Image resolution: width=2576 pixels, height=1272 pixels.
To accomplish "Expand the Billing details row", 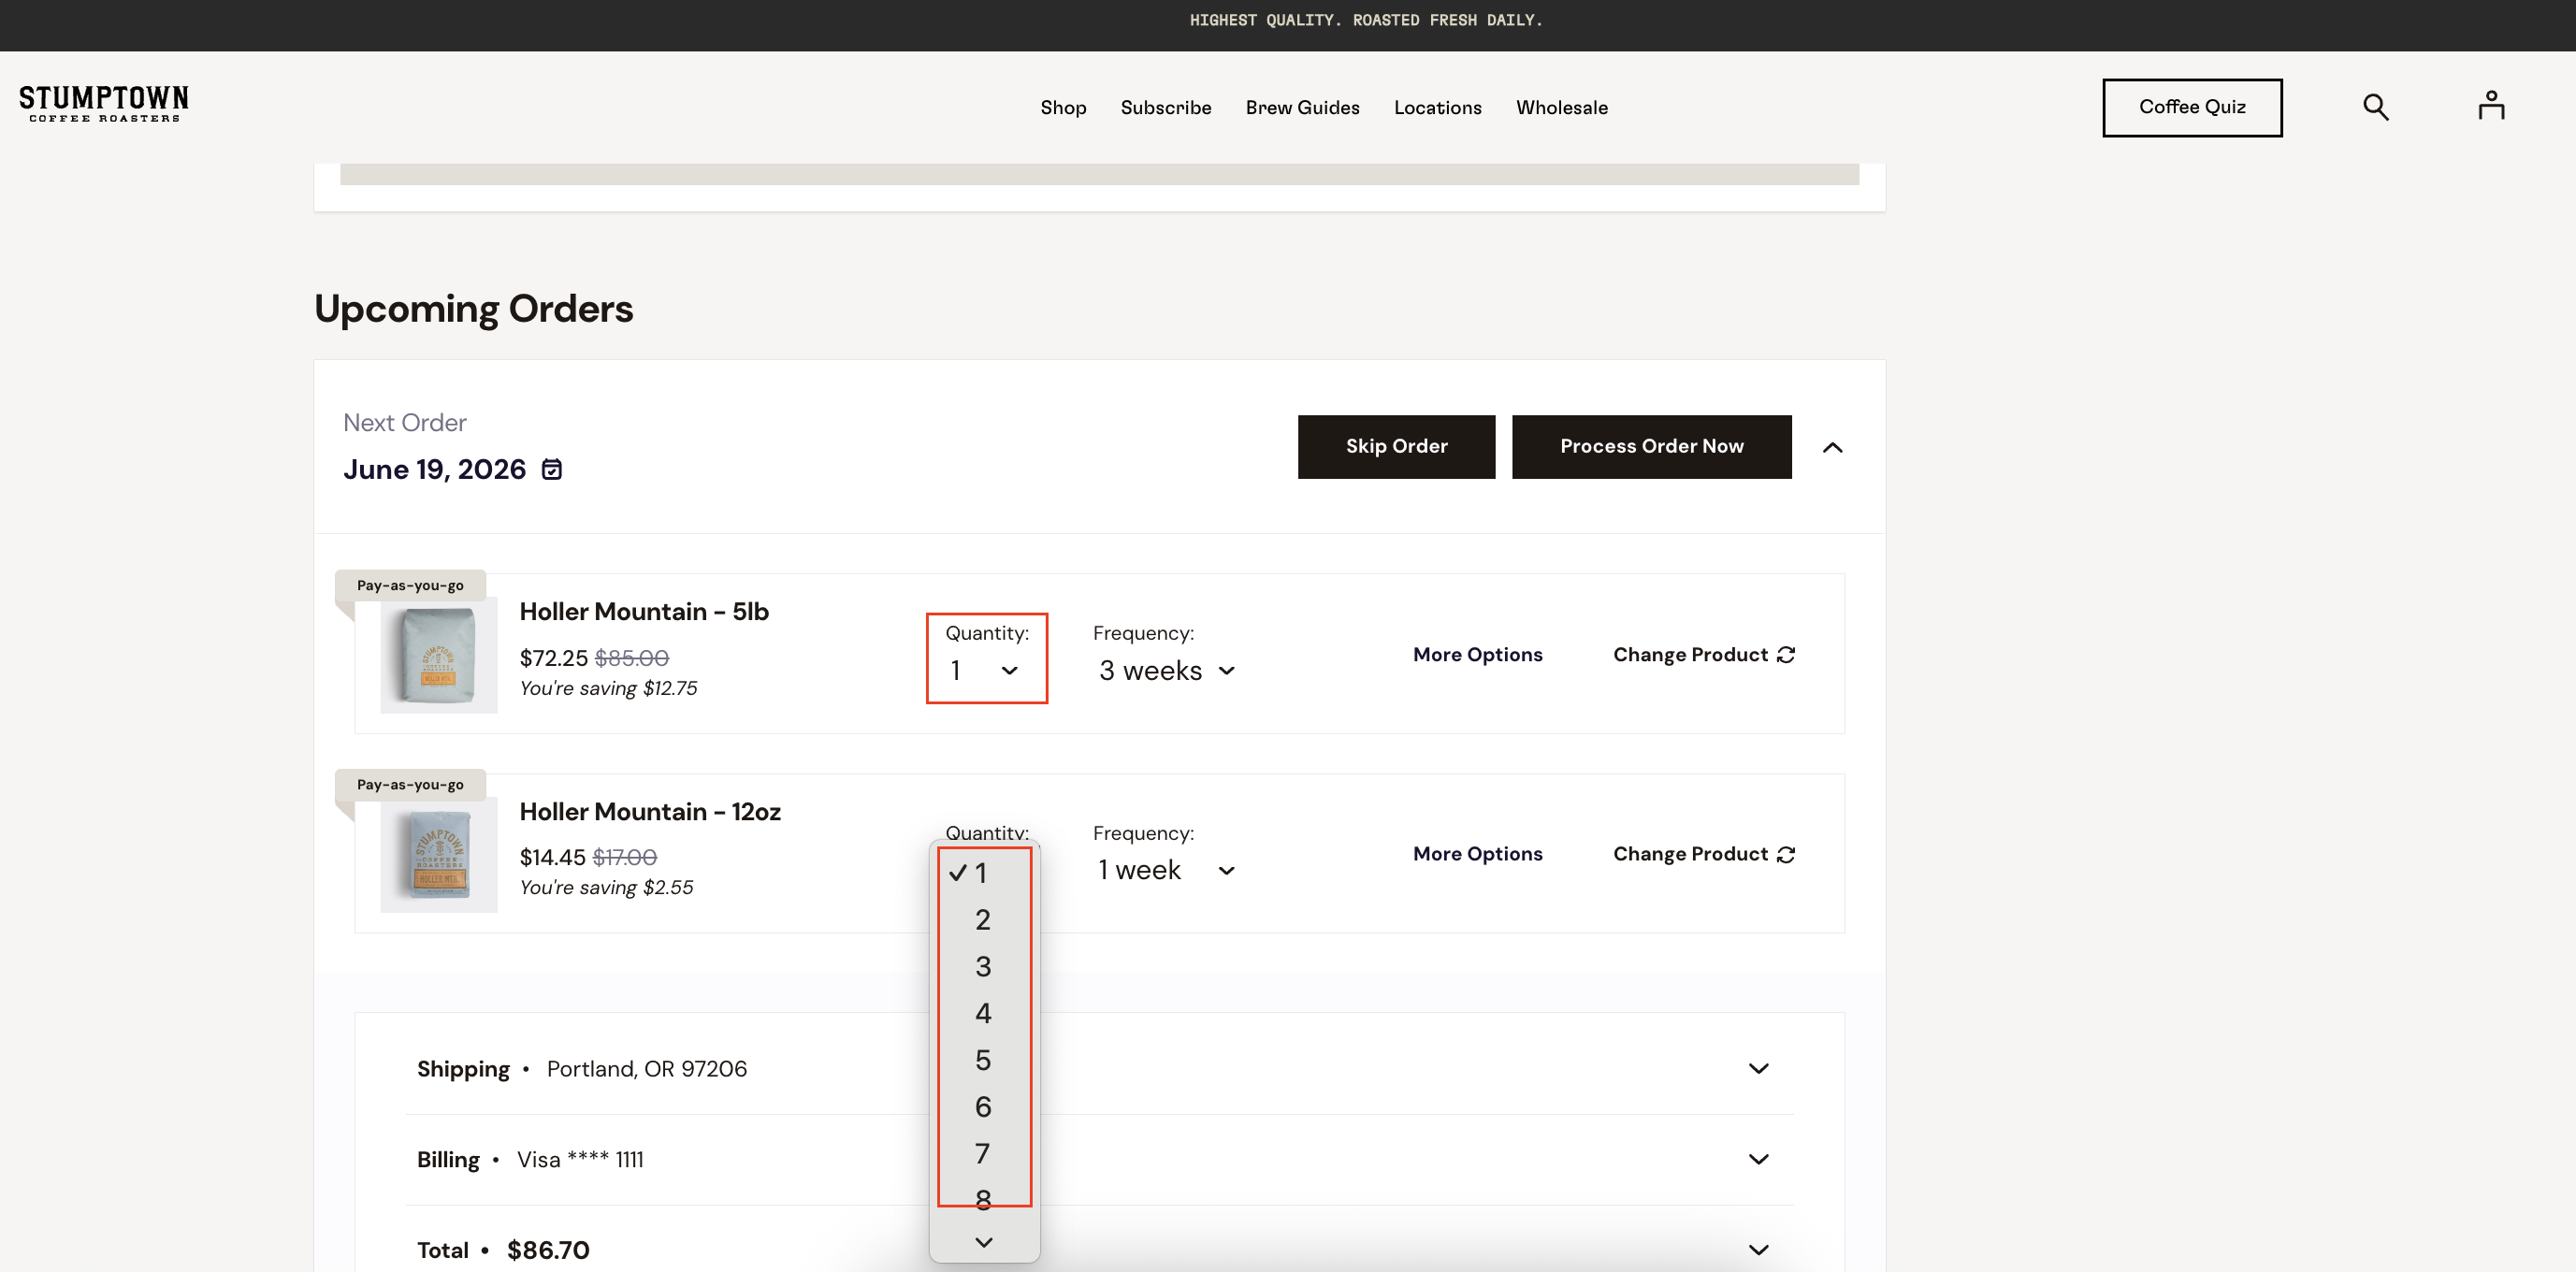I will tap(1099, 1160).
